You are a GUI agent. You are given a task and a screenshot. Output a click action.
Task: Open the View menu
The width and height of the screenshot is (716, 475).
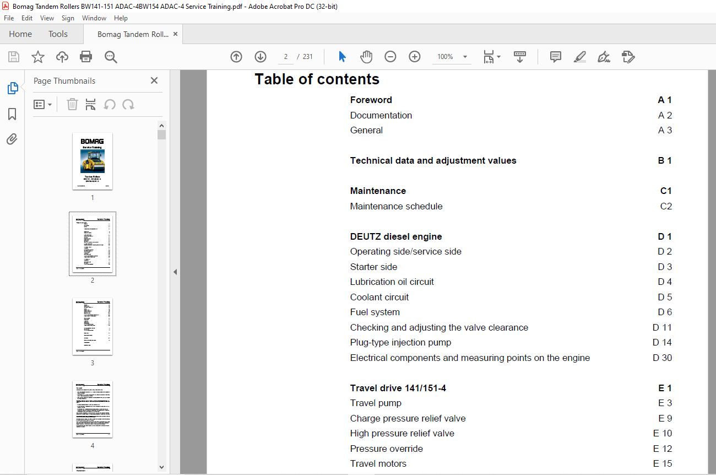(47, 18)
